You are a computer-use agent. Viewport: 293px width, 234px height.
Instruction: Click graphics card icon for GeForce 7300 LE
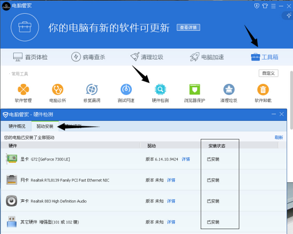12,159
